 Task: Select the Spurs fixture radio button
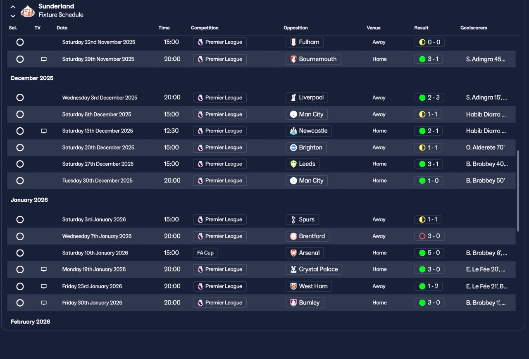point(20,220)
